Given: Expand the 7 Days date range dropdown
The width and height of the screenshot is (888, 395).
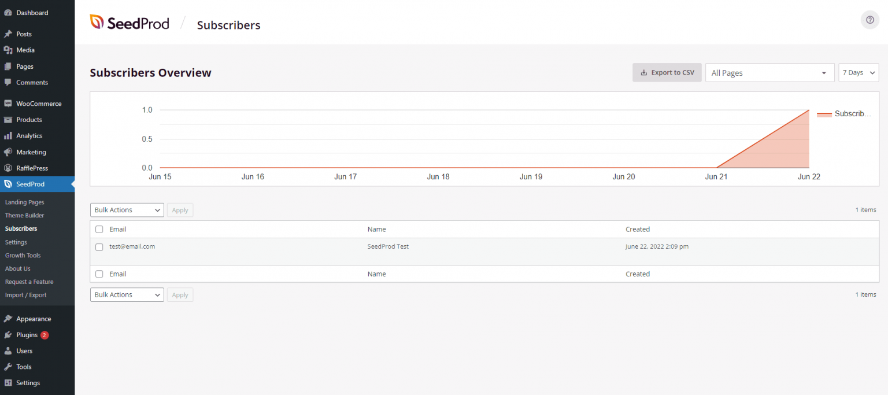Looking at the screenshot, I should 859,72.
